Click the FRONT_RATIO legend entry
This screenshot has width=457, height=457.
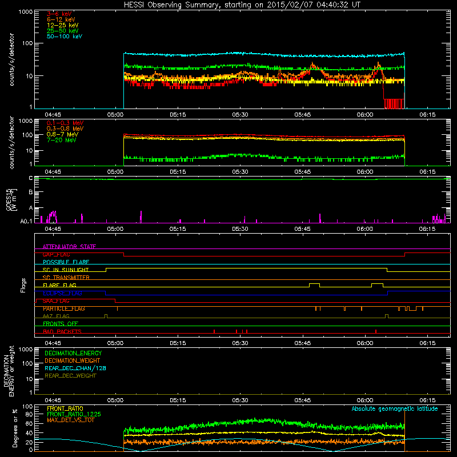click(x=65, y=408)
